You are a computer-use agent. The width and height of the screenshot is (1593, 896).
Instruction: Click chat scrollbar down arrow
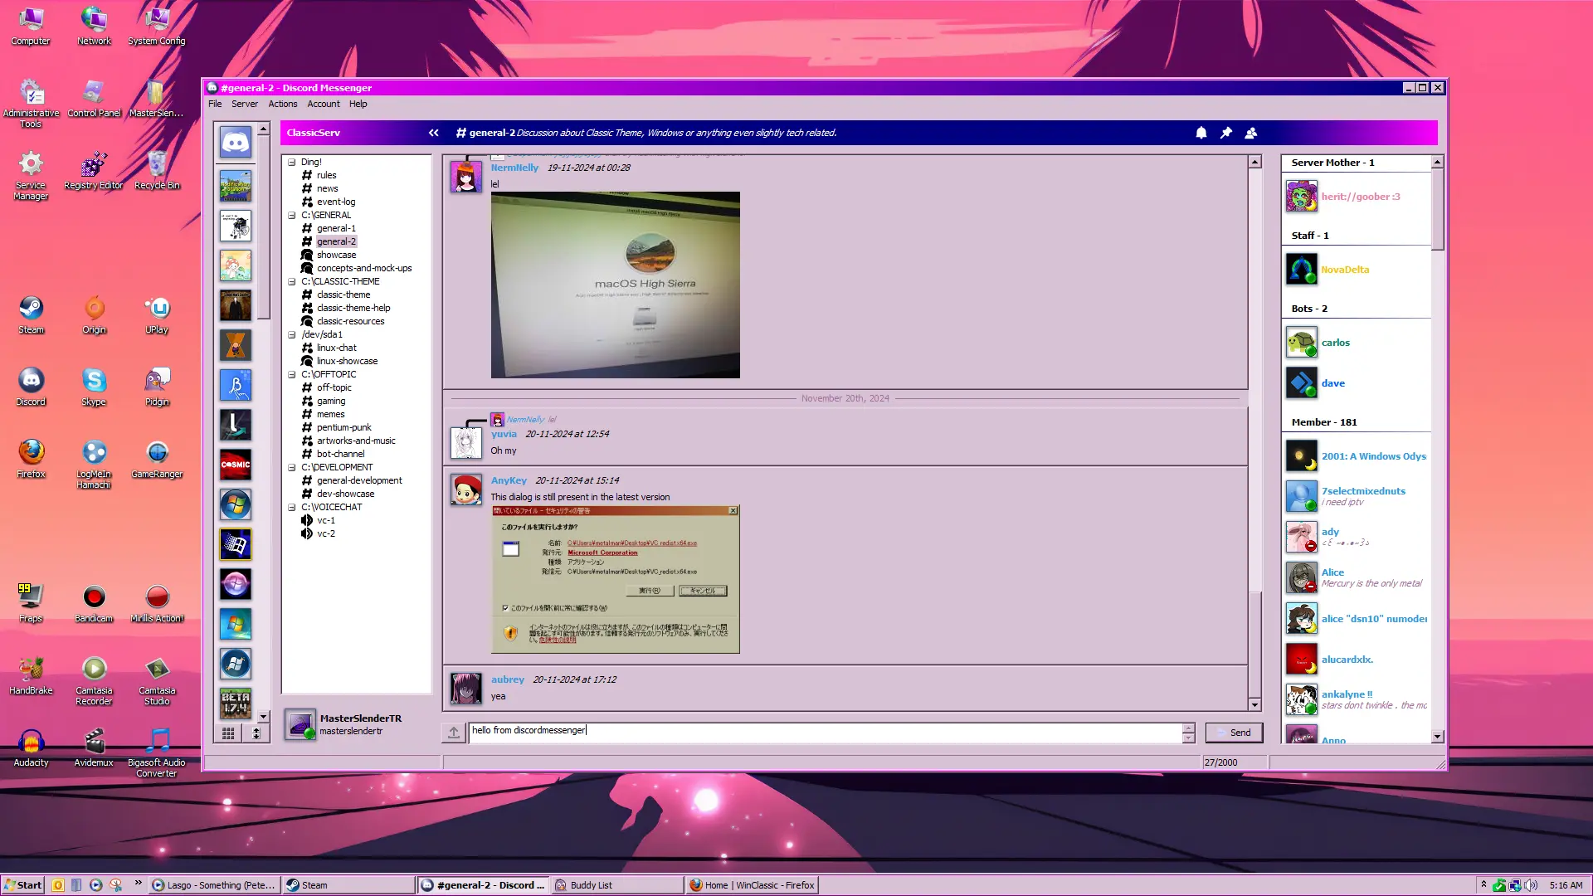tap(1254, 705)
